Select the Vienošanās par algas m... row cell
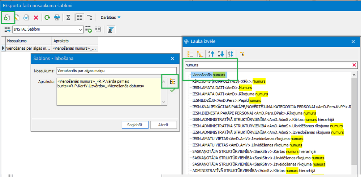Image resolution: width=361 pixels, height=177 pixels. [29, 48]
